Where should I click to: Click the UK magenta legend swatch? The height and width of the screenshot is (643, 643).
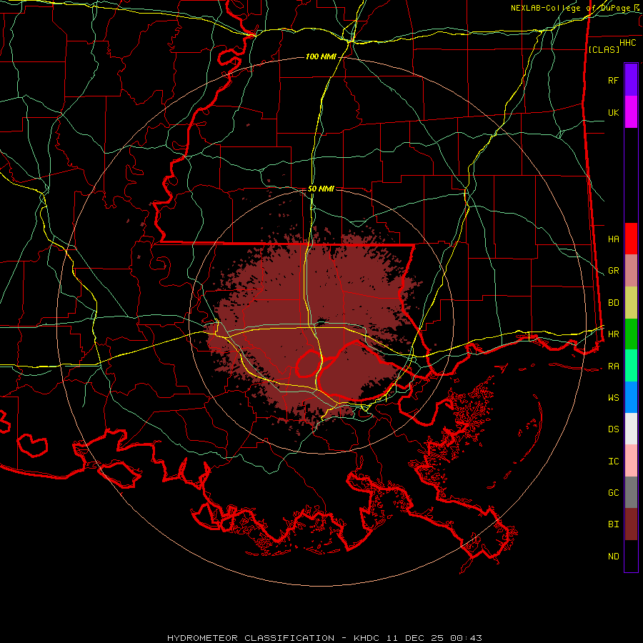tap(631, 112)
